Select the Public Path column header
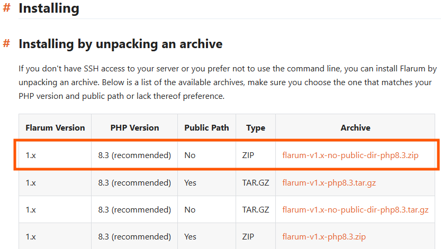Screen dimensions: 441x249 click(206, 127)
